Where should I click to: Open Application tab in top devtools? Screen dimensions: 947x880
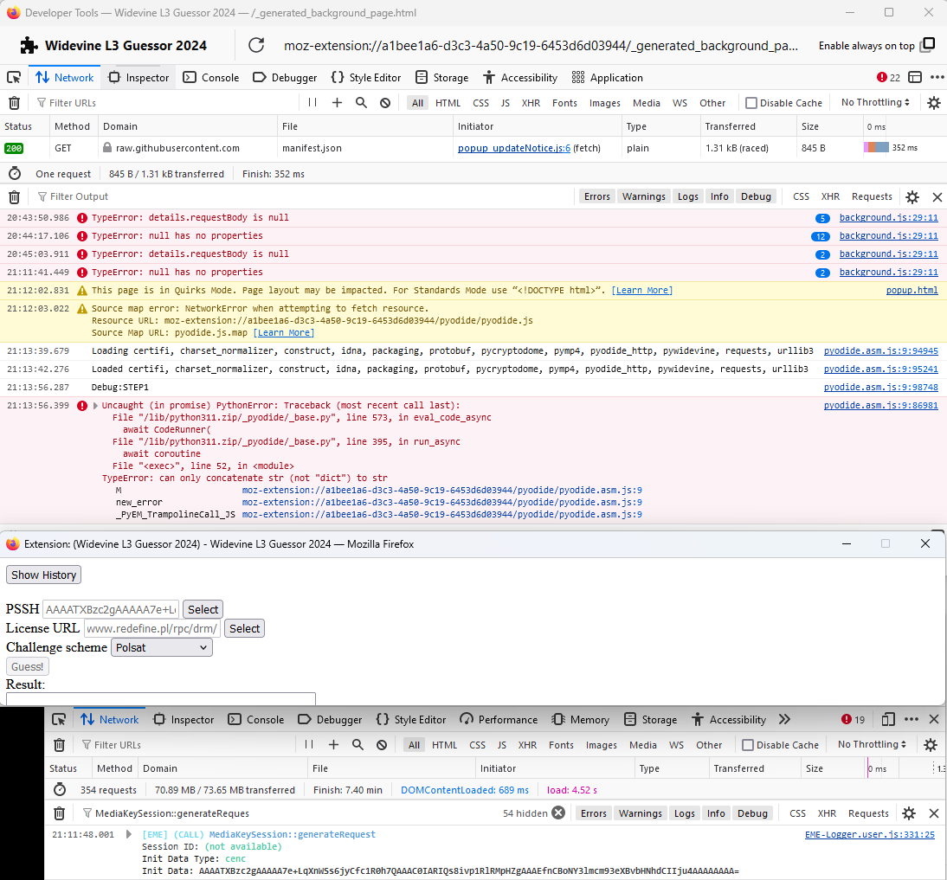607,77
